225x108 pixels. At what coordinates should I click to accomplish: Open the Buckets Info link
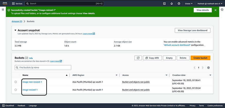coord(31,58)
